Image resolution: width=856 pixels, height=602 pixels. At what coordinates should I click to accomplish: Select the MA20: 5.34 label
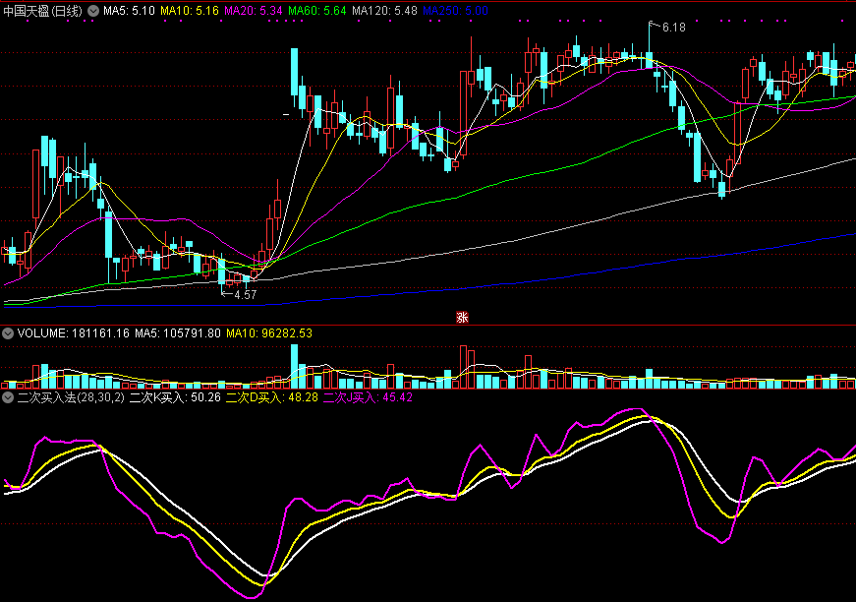[254, 11]
